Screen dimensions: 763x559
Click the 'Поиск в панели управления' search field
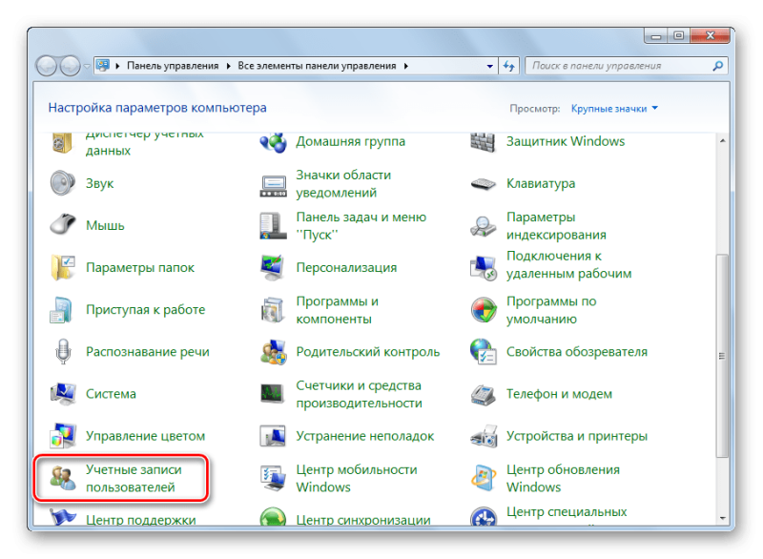pyautogui.click(x=627, y=66)
